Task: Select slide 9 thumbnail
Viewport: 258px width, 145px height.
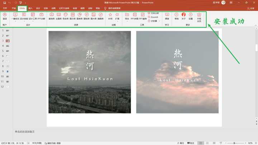Action: 8,71
